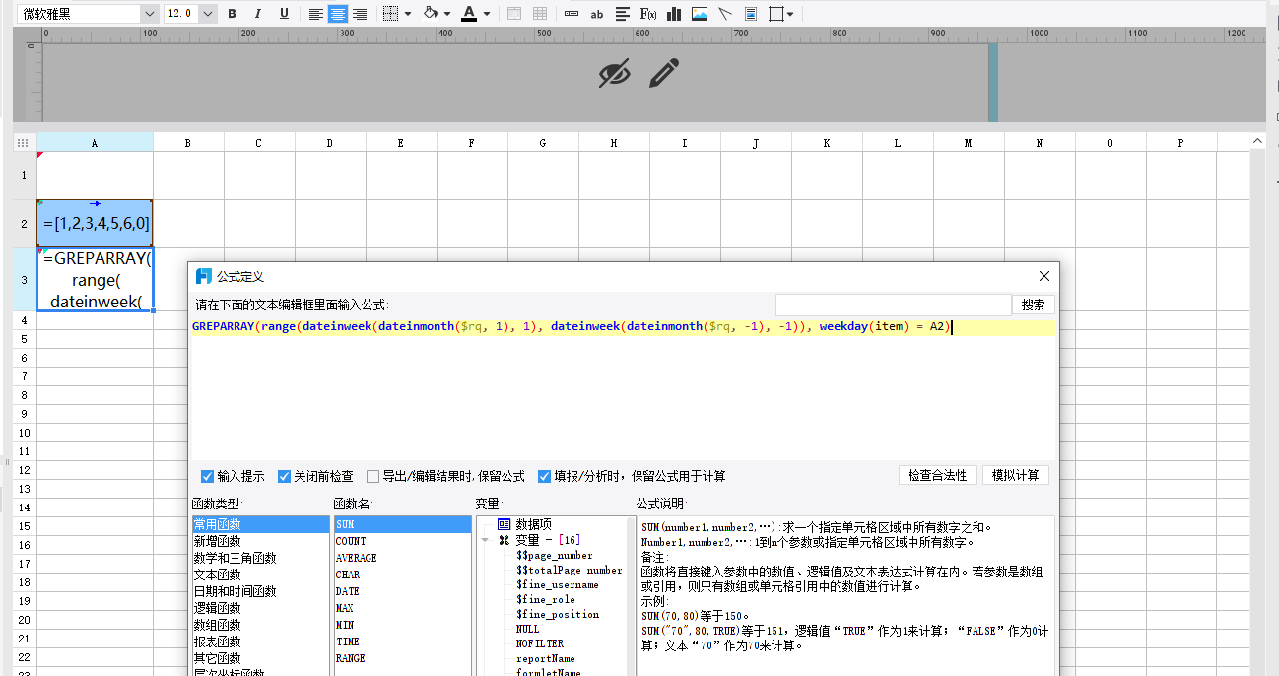Click the select-all grid corner icon
The height and width of the screenshot is (676, 1279).
tap(22, 143)
